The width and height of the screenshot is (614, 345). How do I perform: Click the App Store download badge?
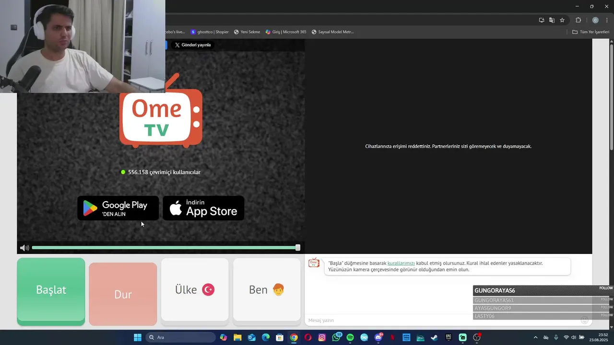pyautogui.click(x=203, y=208)
